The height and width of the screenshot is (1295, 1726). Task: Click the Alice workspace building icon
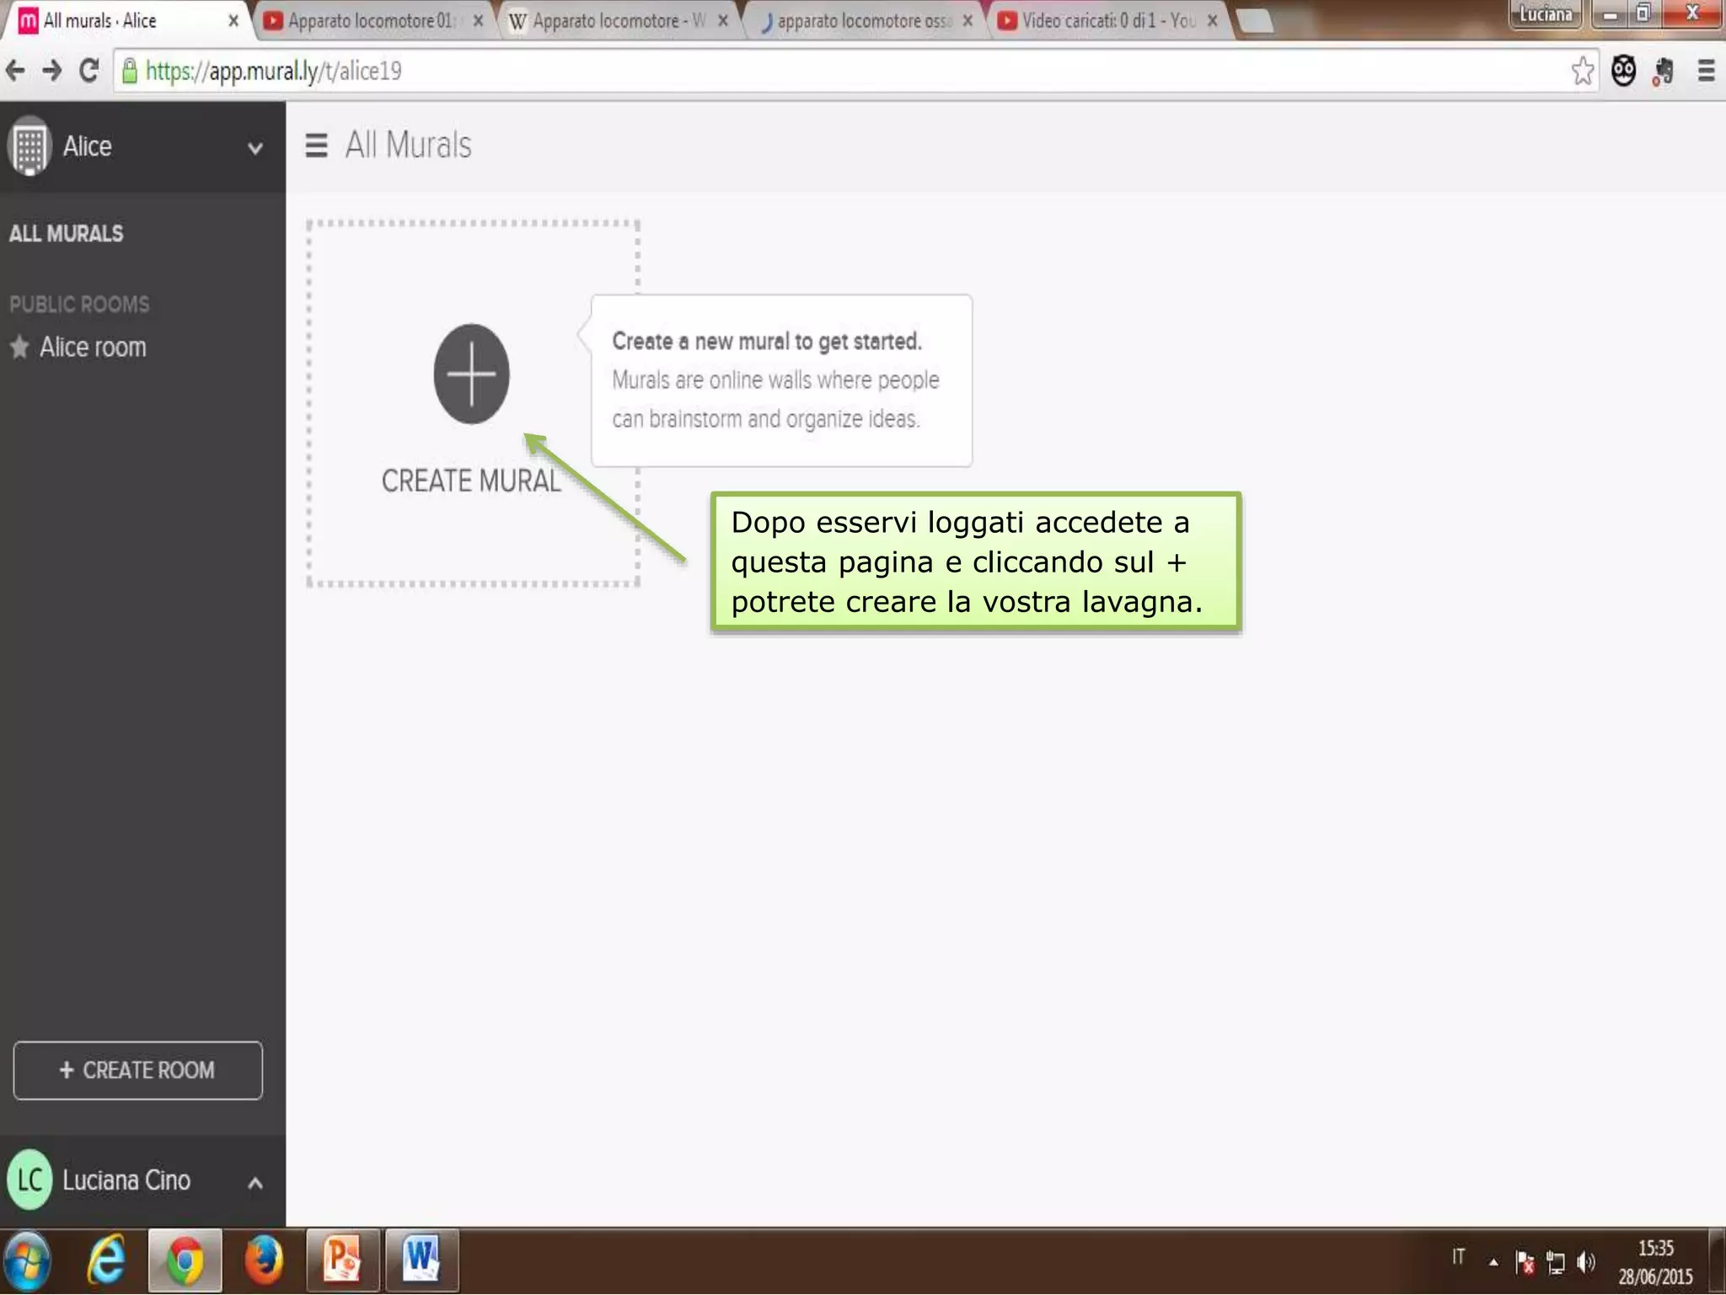[x=29, y=146]
